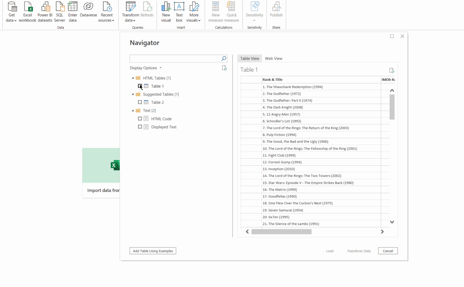
Task: Click the preview scroll down arrow
Action: pos(392,222)
